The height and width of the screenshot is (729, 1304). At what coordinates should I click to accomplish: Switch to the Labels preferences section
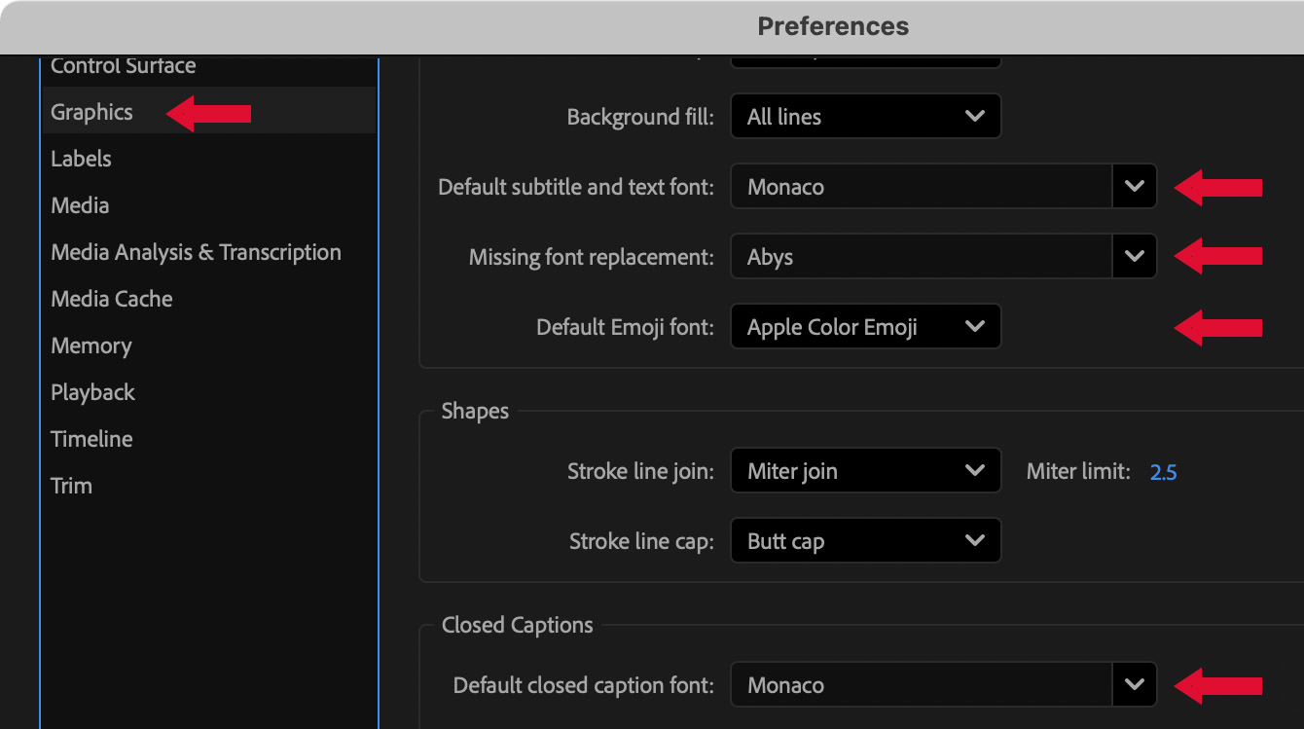point(81,160)
